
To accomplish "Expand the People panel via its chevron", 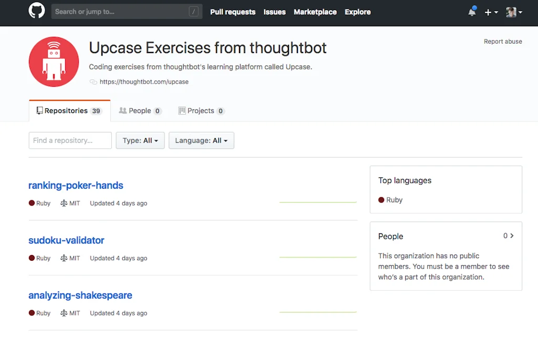I will click(512, 236).
